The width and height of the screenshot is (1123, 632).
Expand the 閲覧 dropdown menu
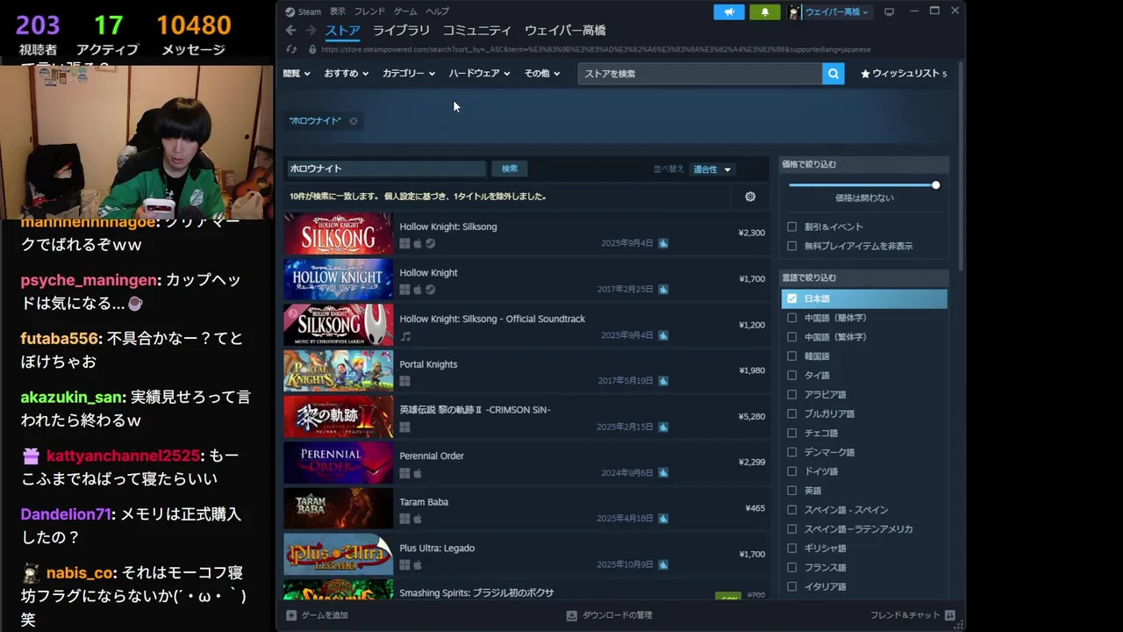(x=297, y=74)
